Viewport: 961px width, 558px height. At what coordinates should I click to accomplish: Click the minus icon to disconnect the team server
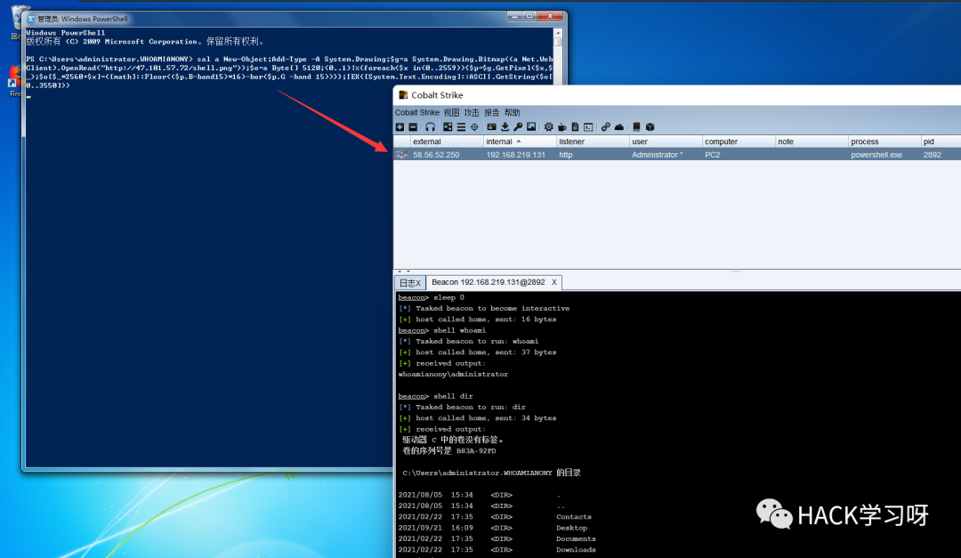(x=413, y=127)
